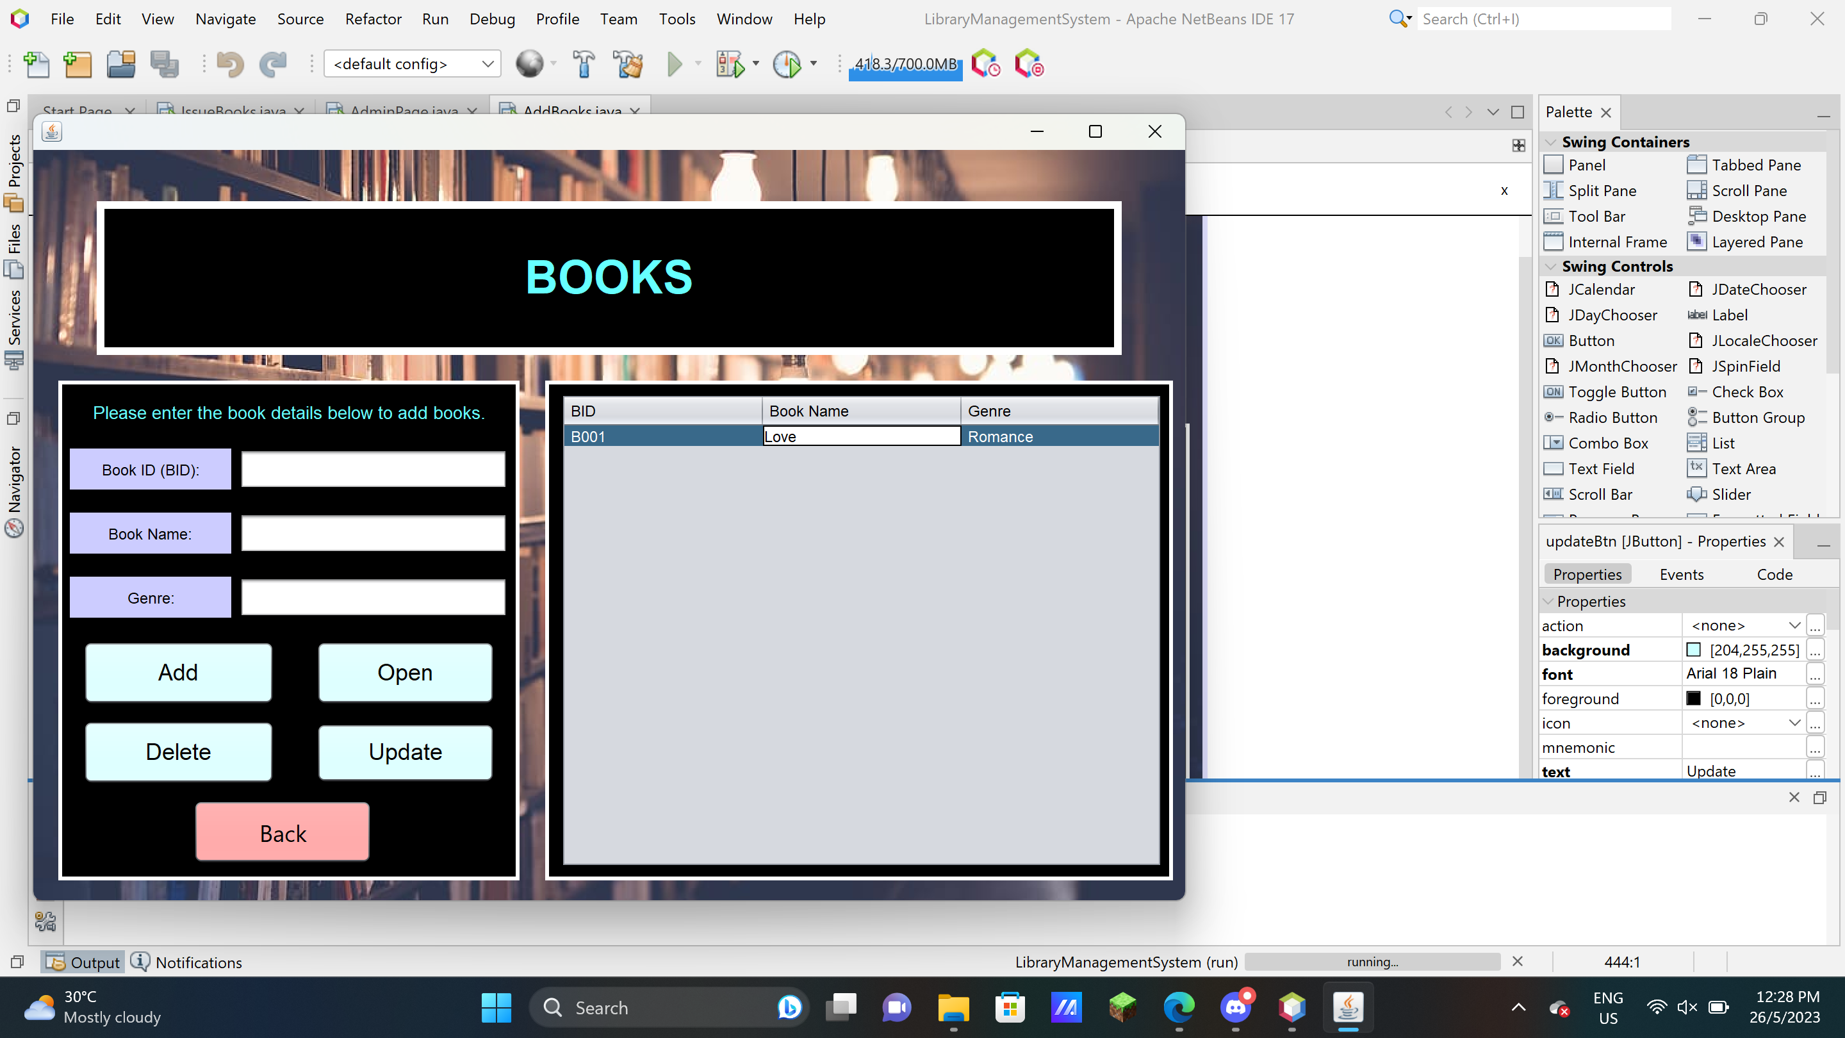Viewport: 1845px width, 1038px height.
Task: Click the Delete button in Books form
Action: point(178,752)
